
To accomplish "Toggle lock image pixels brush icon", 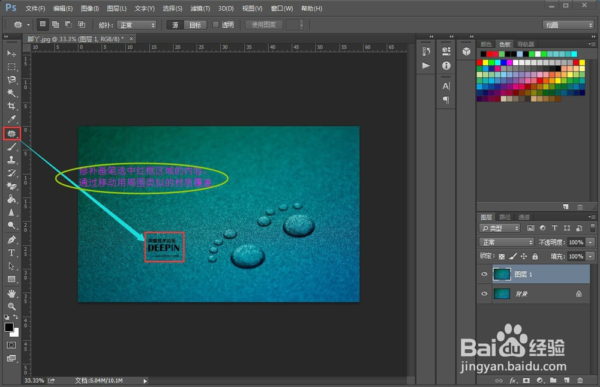I will [513, 256].
